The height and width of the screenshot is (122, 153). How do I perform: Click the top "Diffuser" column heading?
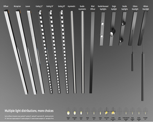pyautogui.click(x=6, y=6)
